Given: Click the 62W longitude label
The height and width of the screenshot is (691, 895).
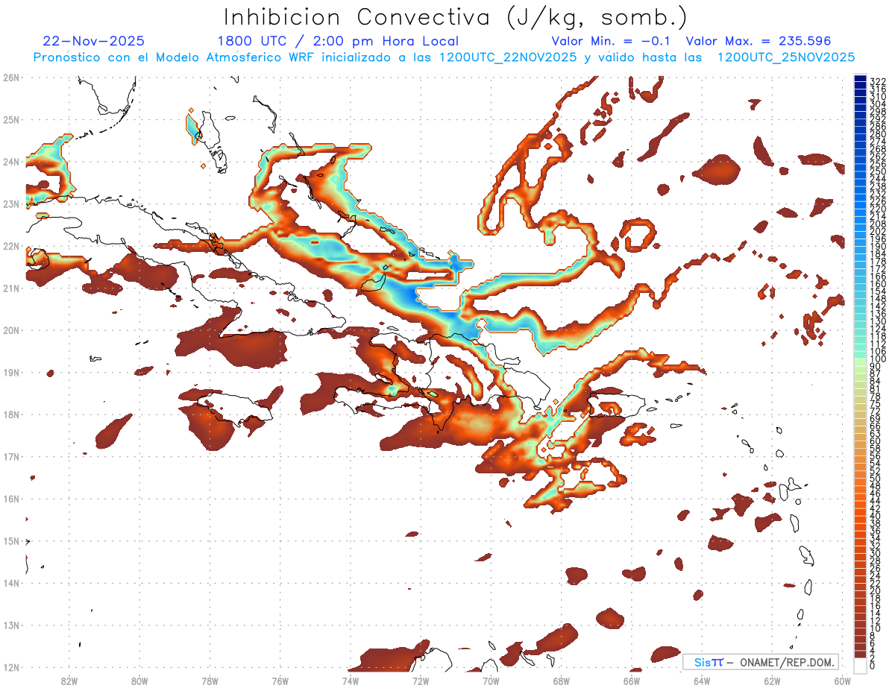Looking at the screenshot, I should (772, 681).
